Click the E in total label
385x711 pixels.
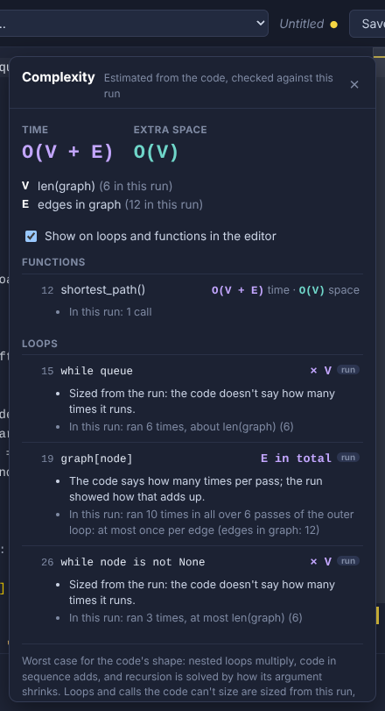[x=296, y=459]
